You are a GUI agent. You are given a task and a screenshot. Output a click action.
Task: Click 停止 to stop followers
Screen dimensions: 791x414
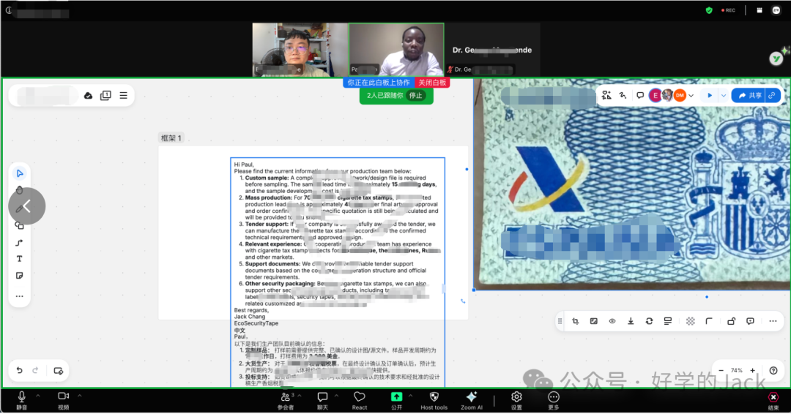coord(416,96)
